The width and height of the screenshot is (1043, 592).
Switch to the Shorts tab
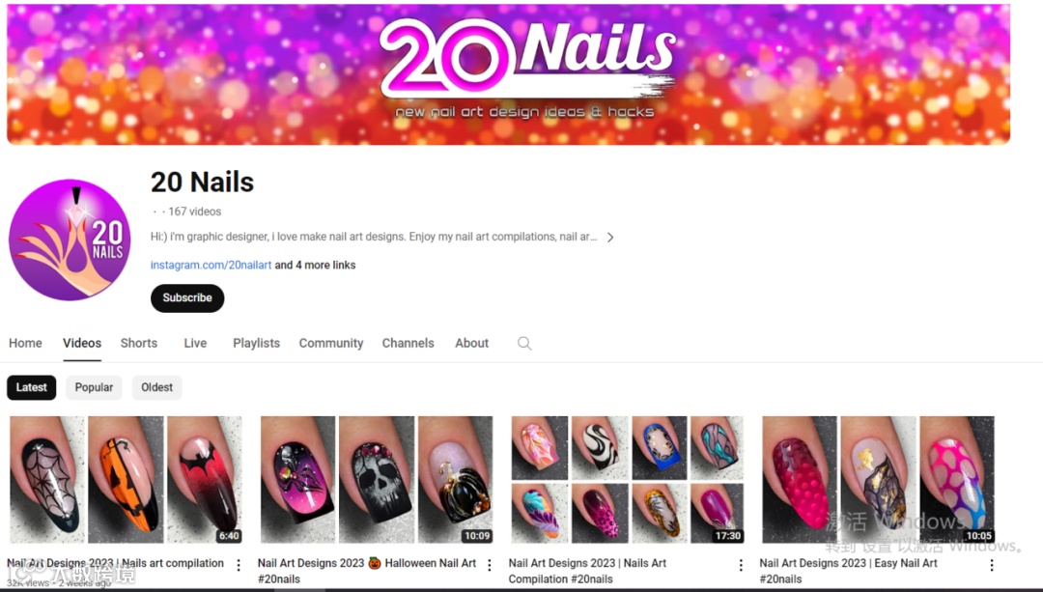(139, 343)
